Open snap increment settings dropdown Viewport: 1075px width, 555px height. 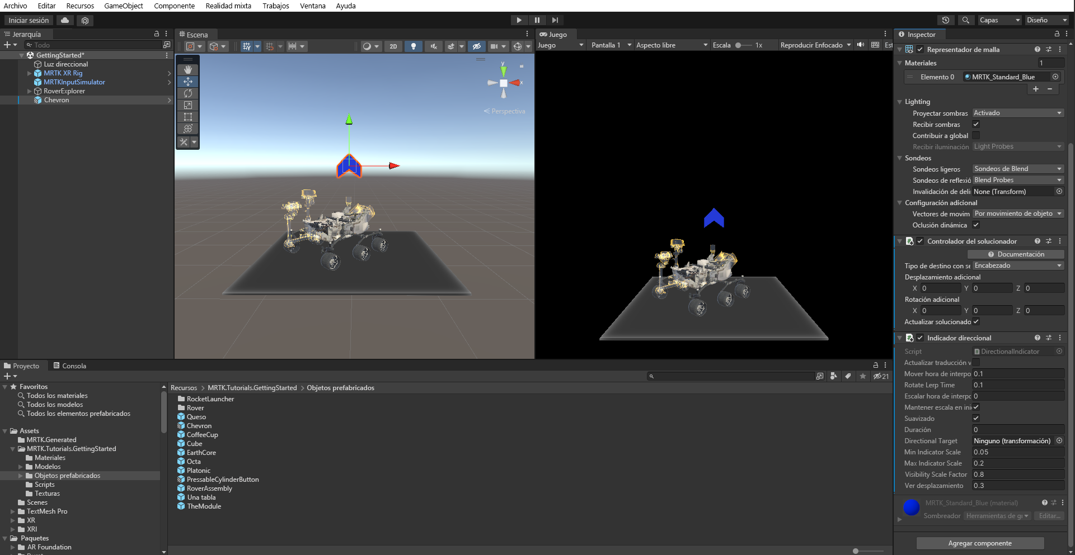pyautogui.click(x=295, y=46)
